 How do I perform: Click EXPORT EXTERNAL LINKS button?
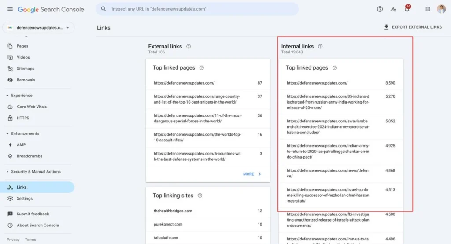coord(413,27)
